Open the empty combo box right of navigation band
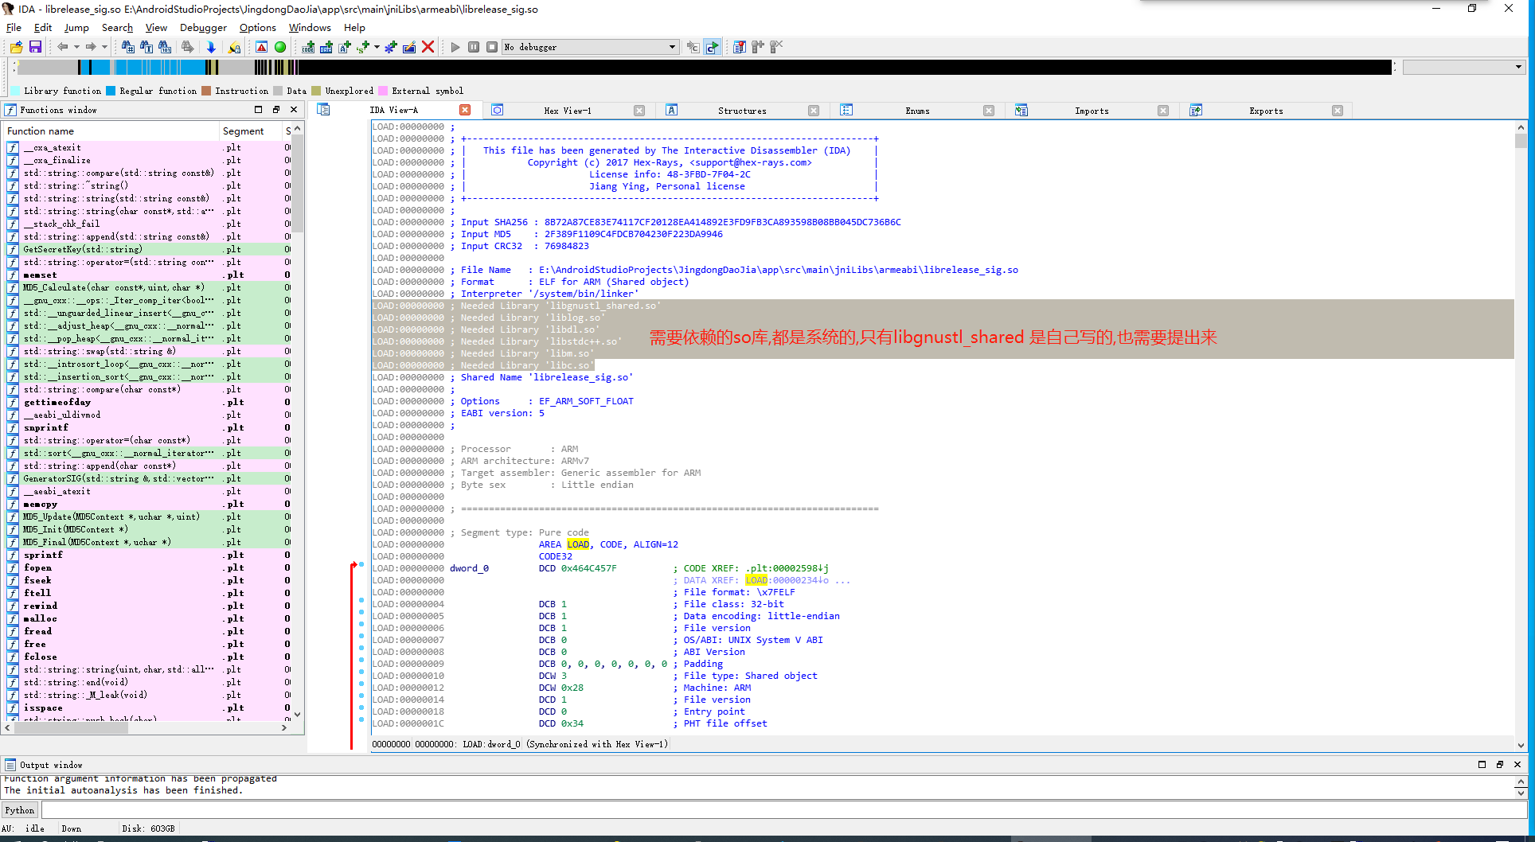 (x=1463, y=67)
